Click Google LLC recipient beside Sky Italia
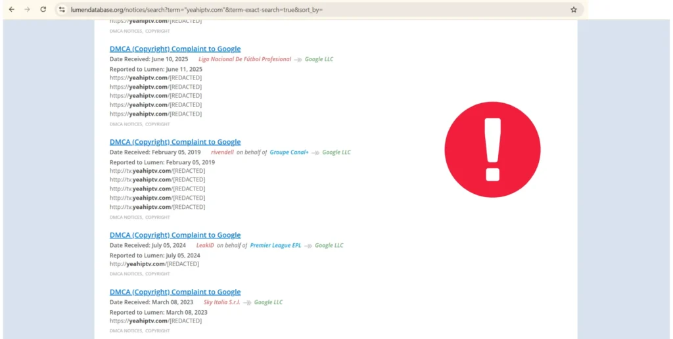The image size is (673, 339). tap(268, 302)
